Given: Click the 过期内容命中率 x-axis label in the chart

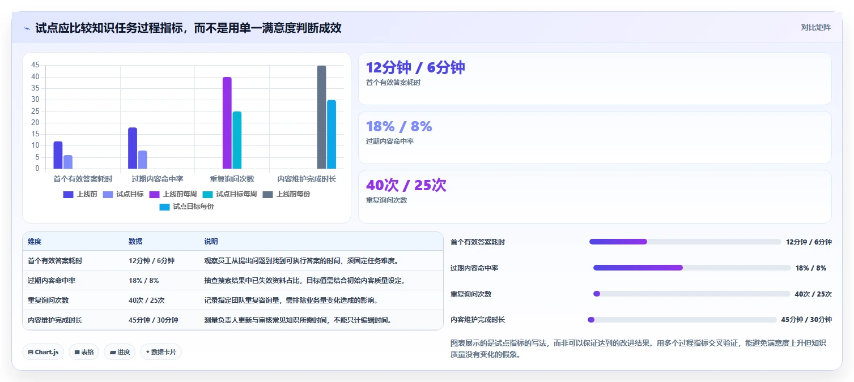Looking at the screenshot, I should pyautogui.click(x=158, y=179).
